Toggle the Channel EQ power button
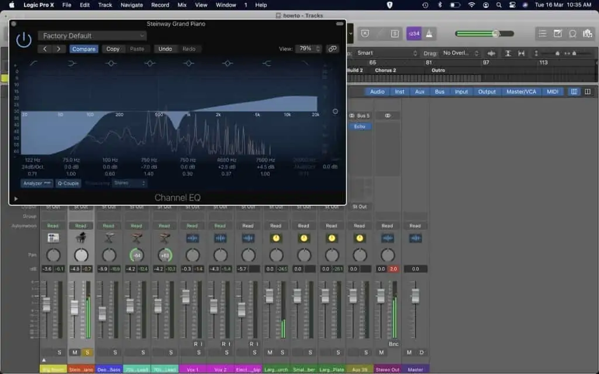This screenshot has width=599, height=374. (23, 40)
